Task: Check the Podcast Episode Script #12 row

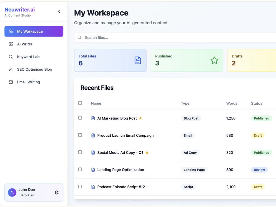Action: point(80,186)
